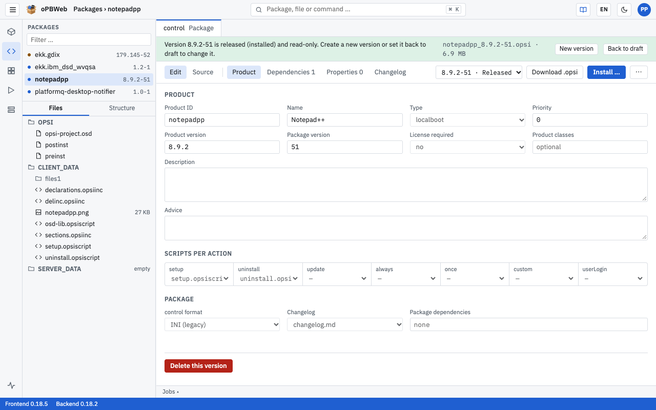Select platformq-desktop-notifier package
The image size is (656, 410).
89,92
